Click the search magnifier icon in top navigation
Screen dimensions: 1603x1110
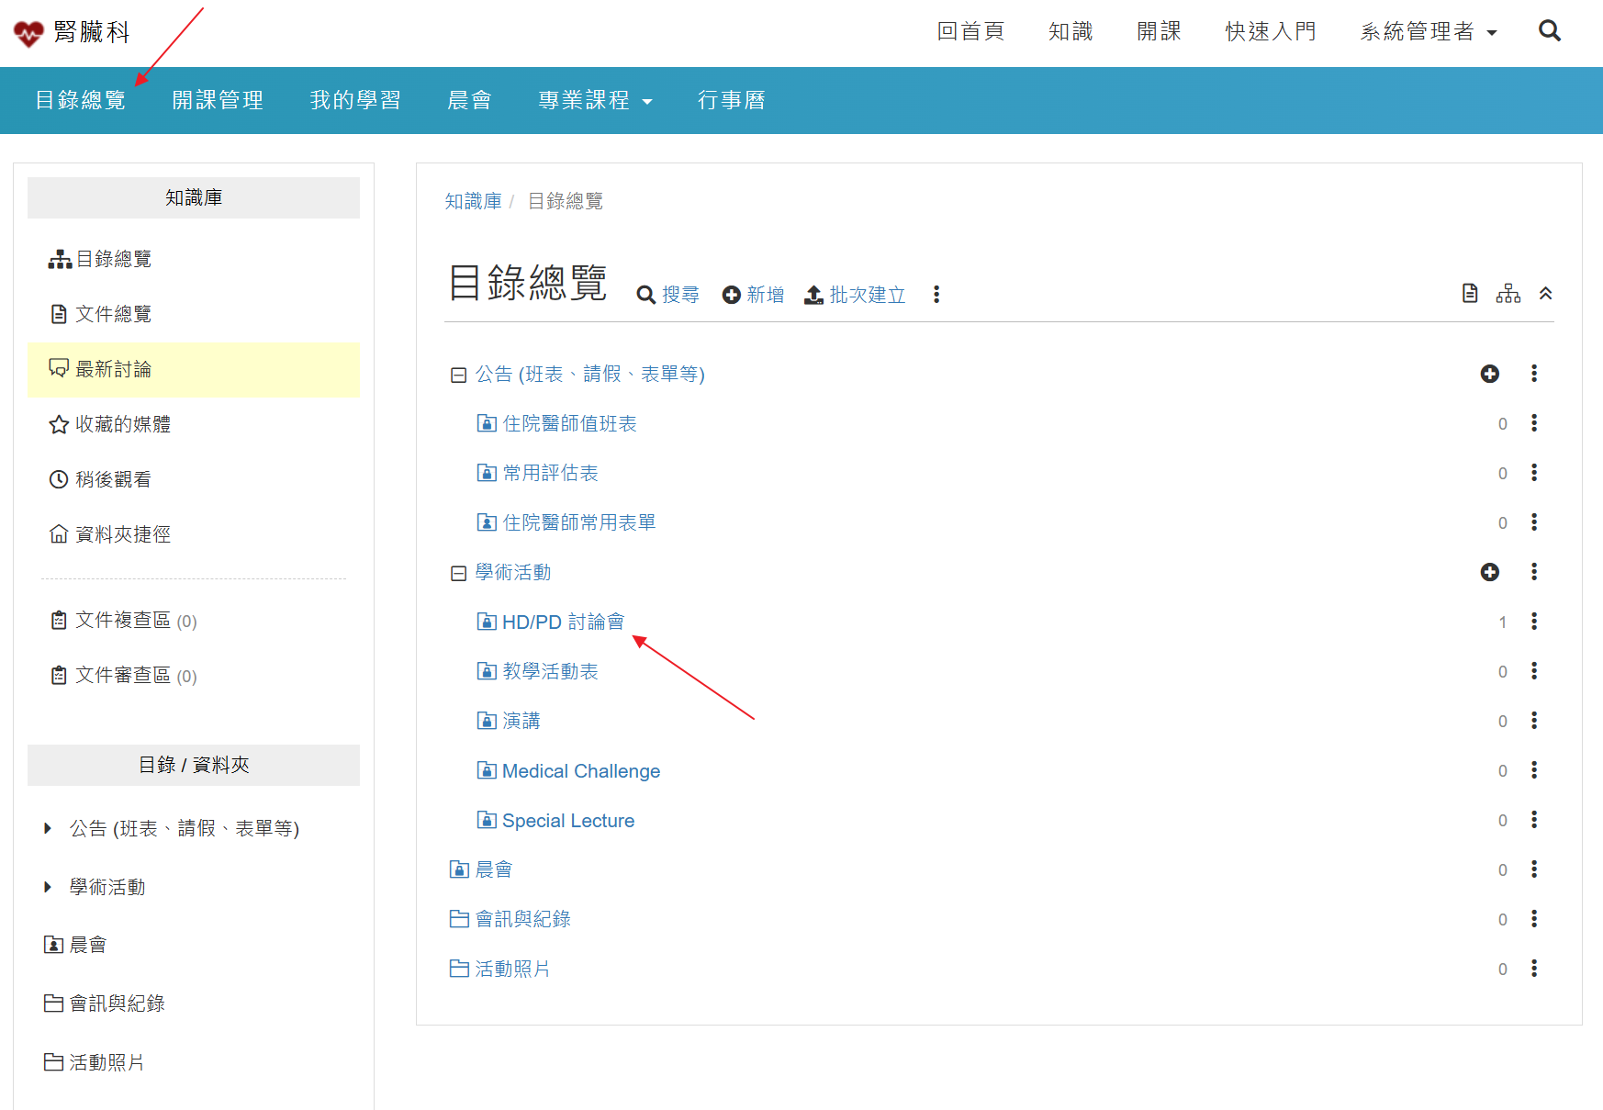coord(1549,31)
